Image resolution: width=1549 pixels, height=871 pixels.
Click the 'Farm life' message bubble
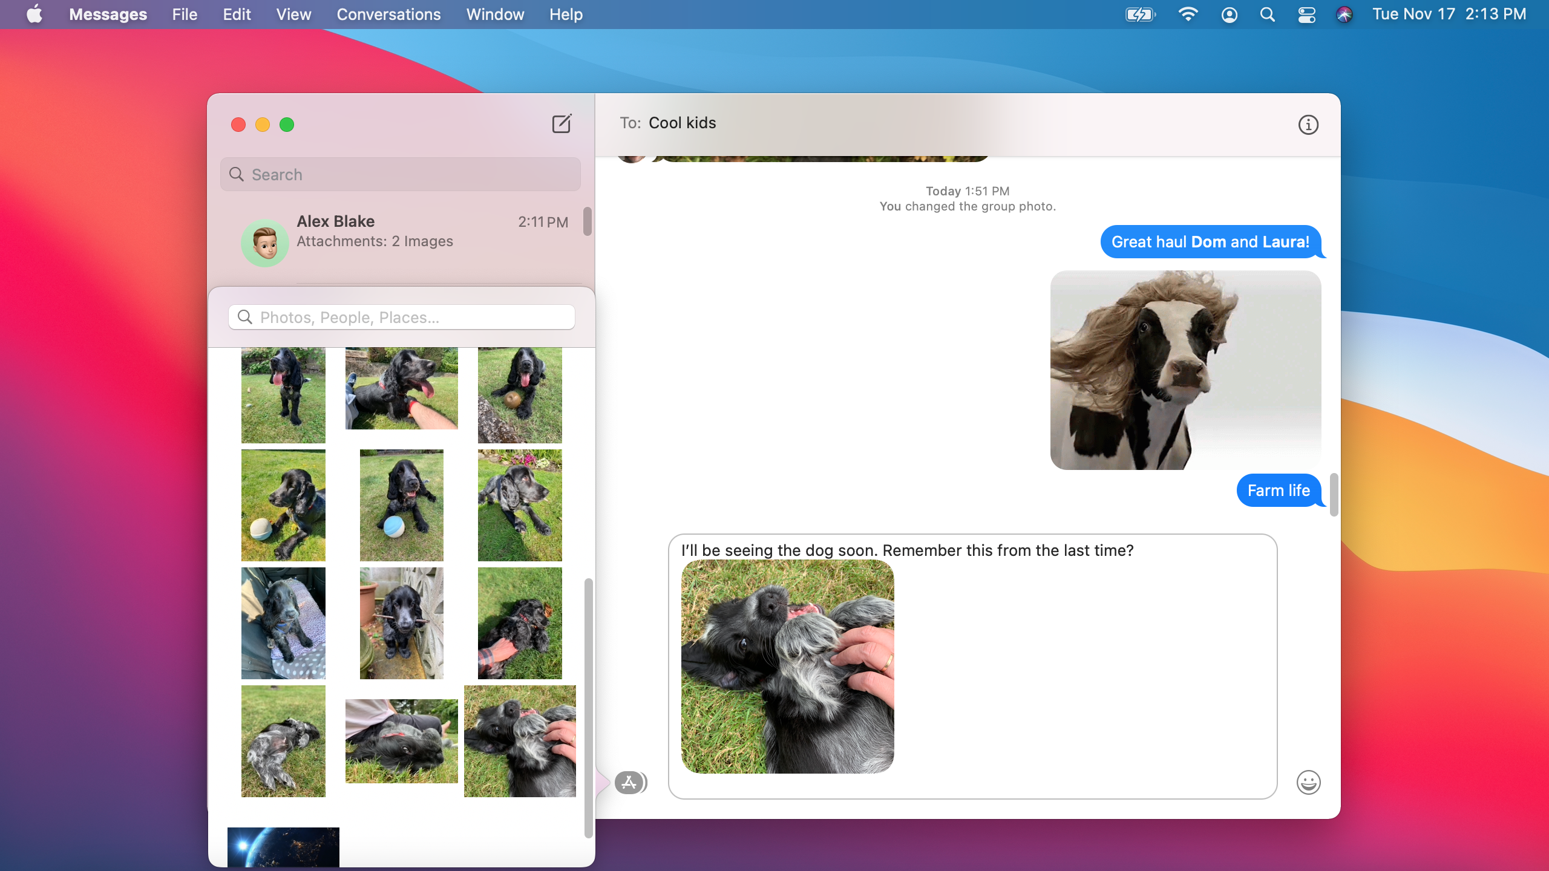click(1279, 491)
